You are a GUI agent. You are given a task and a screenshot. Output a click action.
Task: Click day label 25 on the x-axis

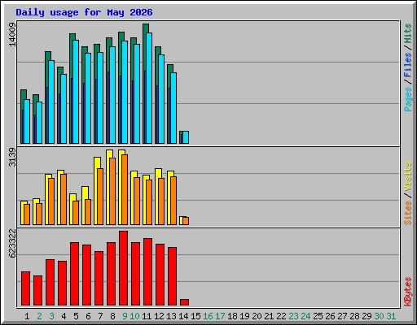pyautogui.click(x=318, y=316)
